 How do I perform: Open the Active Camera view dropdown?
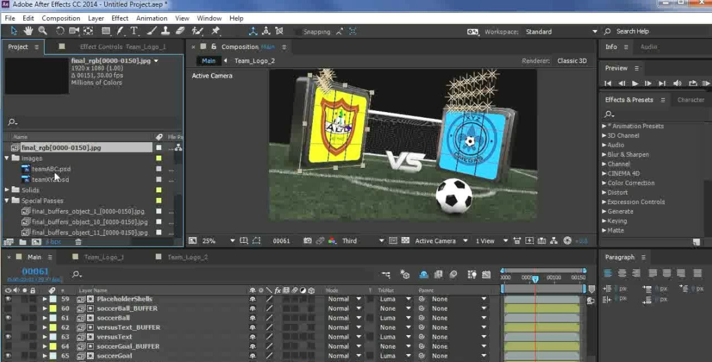pyautogui.click(x=441, y=241)
